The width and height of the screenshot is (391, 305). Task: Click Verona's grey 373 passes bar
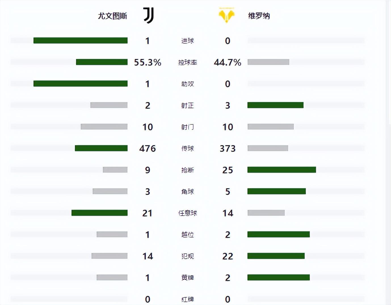point(268,148)
